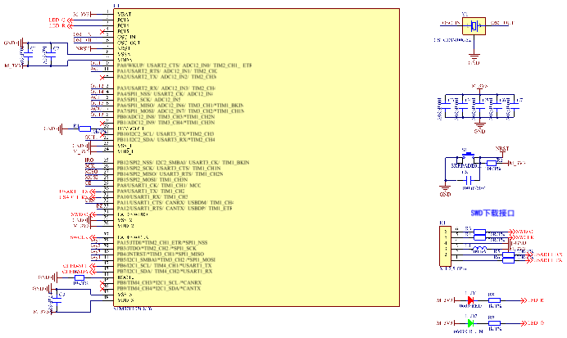This screenshot has height=338, width=567.
Task: Click the PB12/SPI2_NSS pin label
Action: [184, 163]
